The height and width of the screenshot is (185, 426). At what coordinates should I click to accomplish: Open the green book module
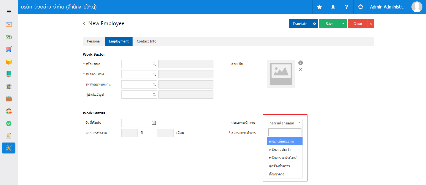click(x=9, y=74)
